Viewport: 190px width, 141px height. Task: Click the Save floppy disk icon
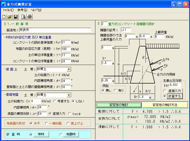pyautogui.click(x=15, y=17)
